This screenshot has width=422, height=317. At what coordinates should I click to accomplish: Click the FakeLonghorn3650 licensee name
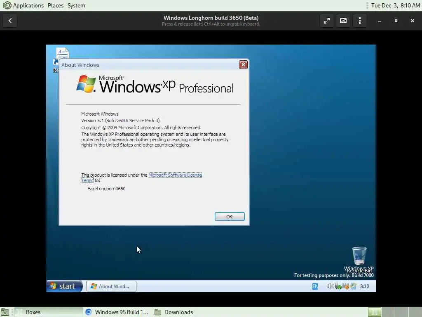pyautogui.click(x=106, y=189)
